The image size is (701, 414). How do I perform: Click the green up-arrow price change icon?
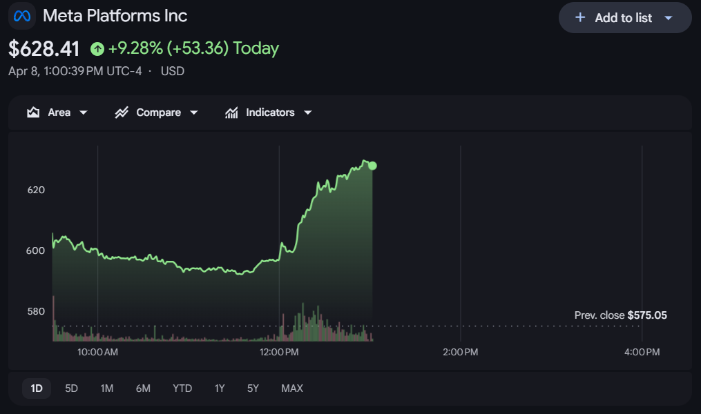(x=97, y=49)
